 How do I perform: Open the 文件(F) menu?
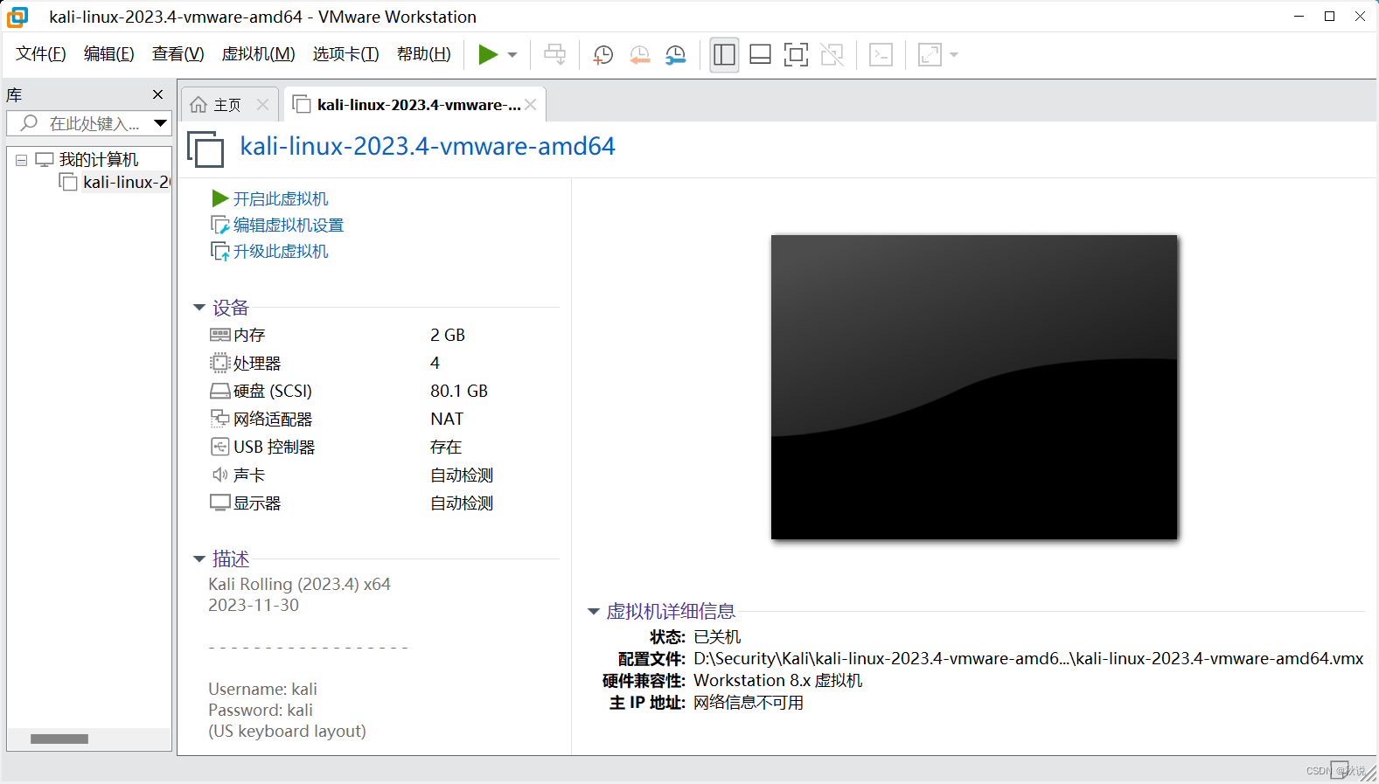(x=41, y=54)
